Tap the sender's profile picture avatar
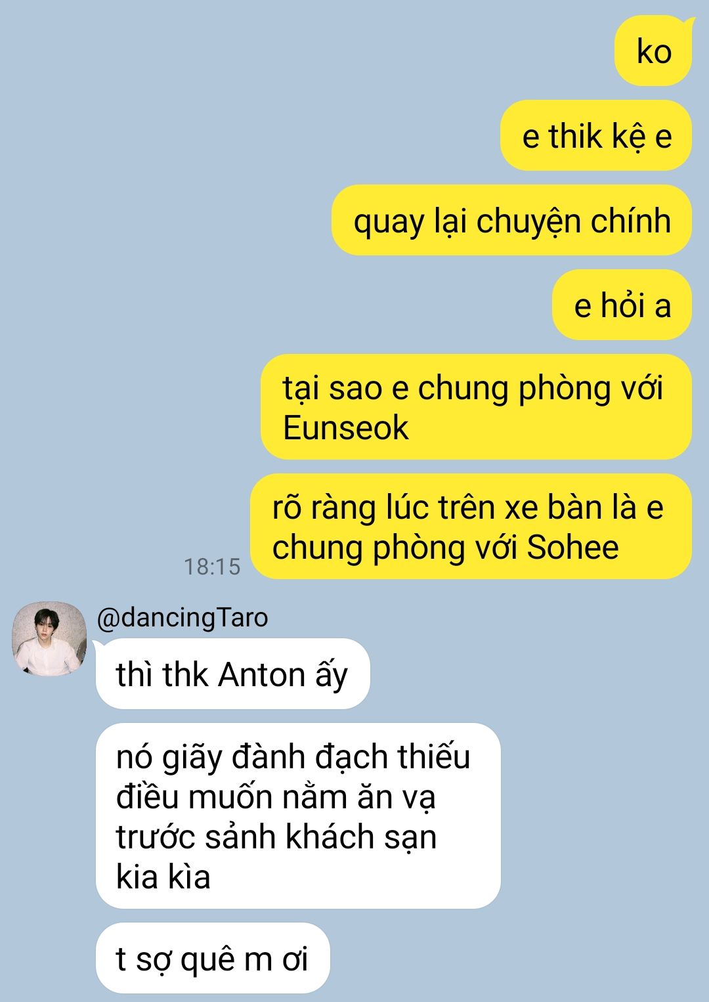The image size is (709, 1002). tap(49, 638)
